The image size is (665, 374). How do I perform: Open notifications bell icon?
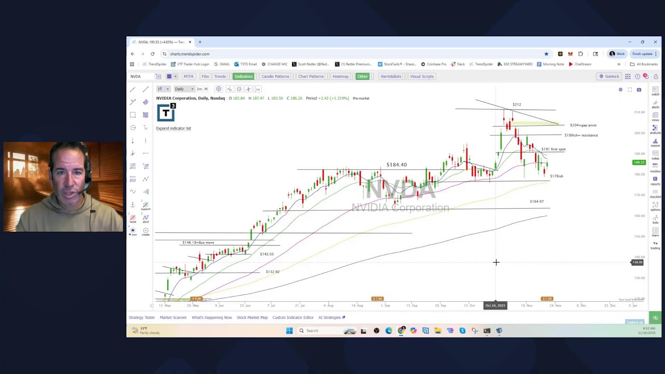tap(646, 76)
